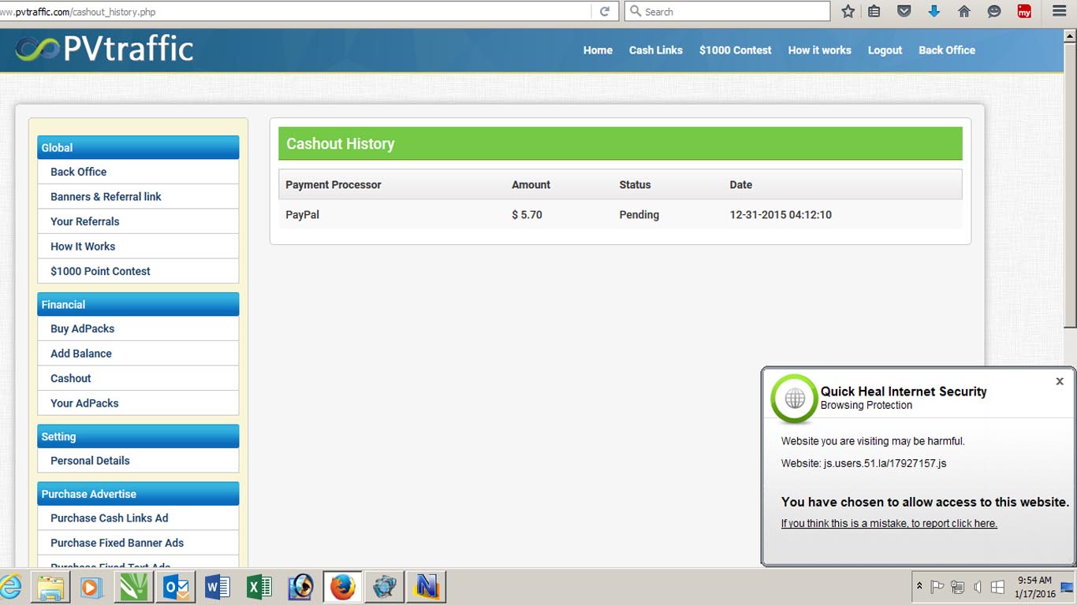Click the Purchase Advertise section header
1077x605 pixels.
[138, 494]
